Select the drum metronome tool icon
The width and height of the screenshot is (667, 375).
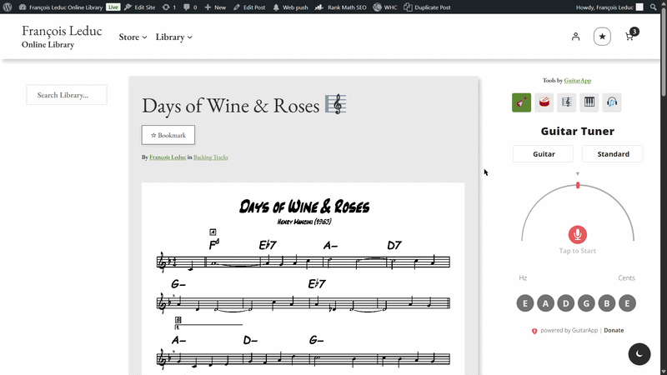(544, 102)
